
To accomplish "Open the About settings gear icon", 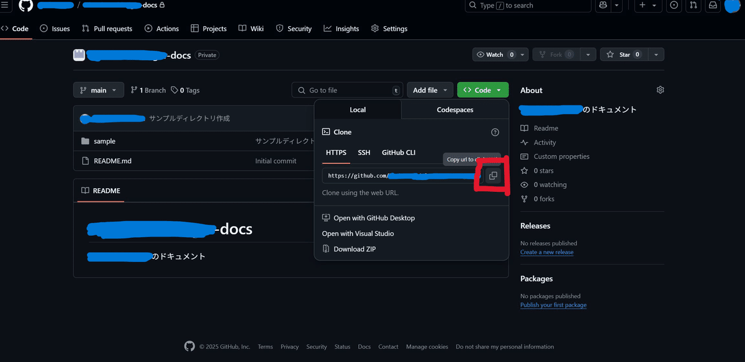I will click(660, 90).
